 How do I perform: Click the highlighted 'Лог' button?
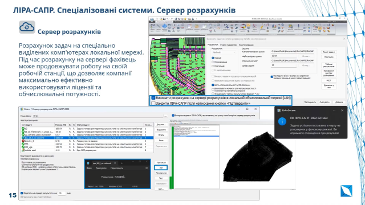(x=161, y=167)
